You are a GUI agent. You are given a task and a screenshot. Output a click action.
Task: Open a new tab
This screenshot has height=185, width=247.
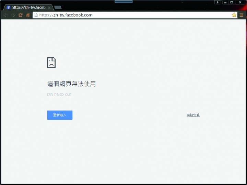58,8
